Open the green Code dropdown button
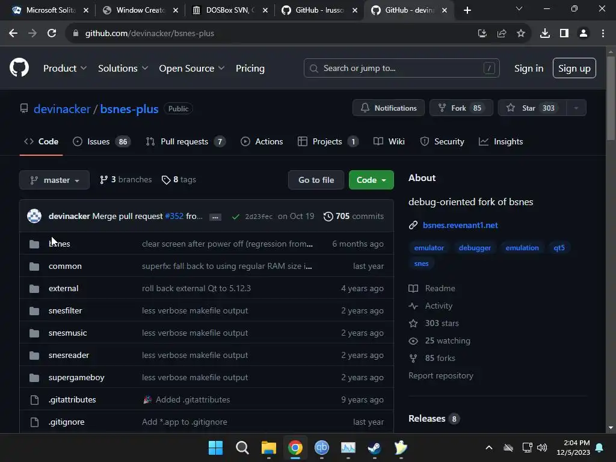Image resolution: width=616 pixels, height=462 pixels. [x=371, y=180]
